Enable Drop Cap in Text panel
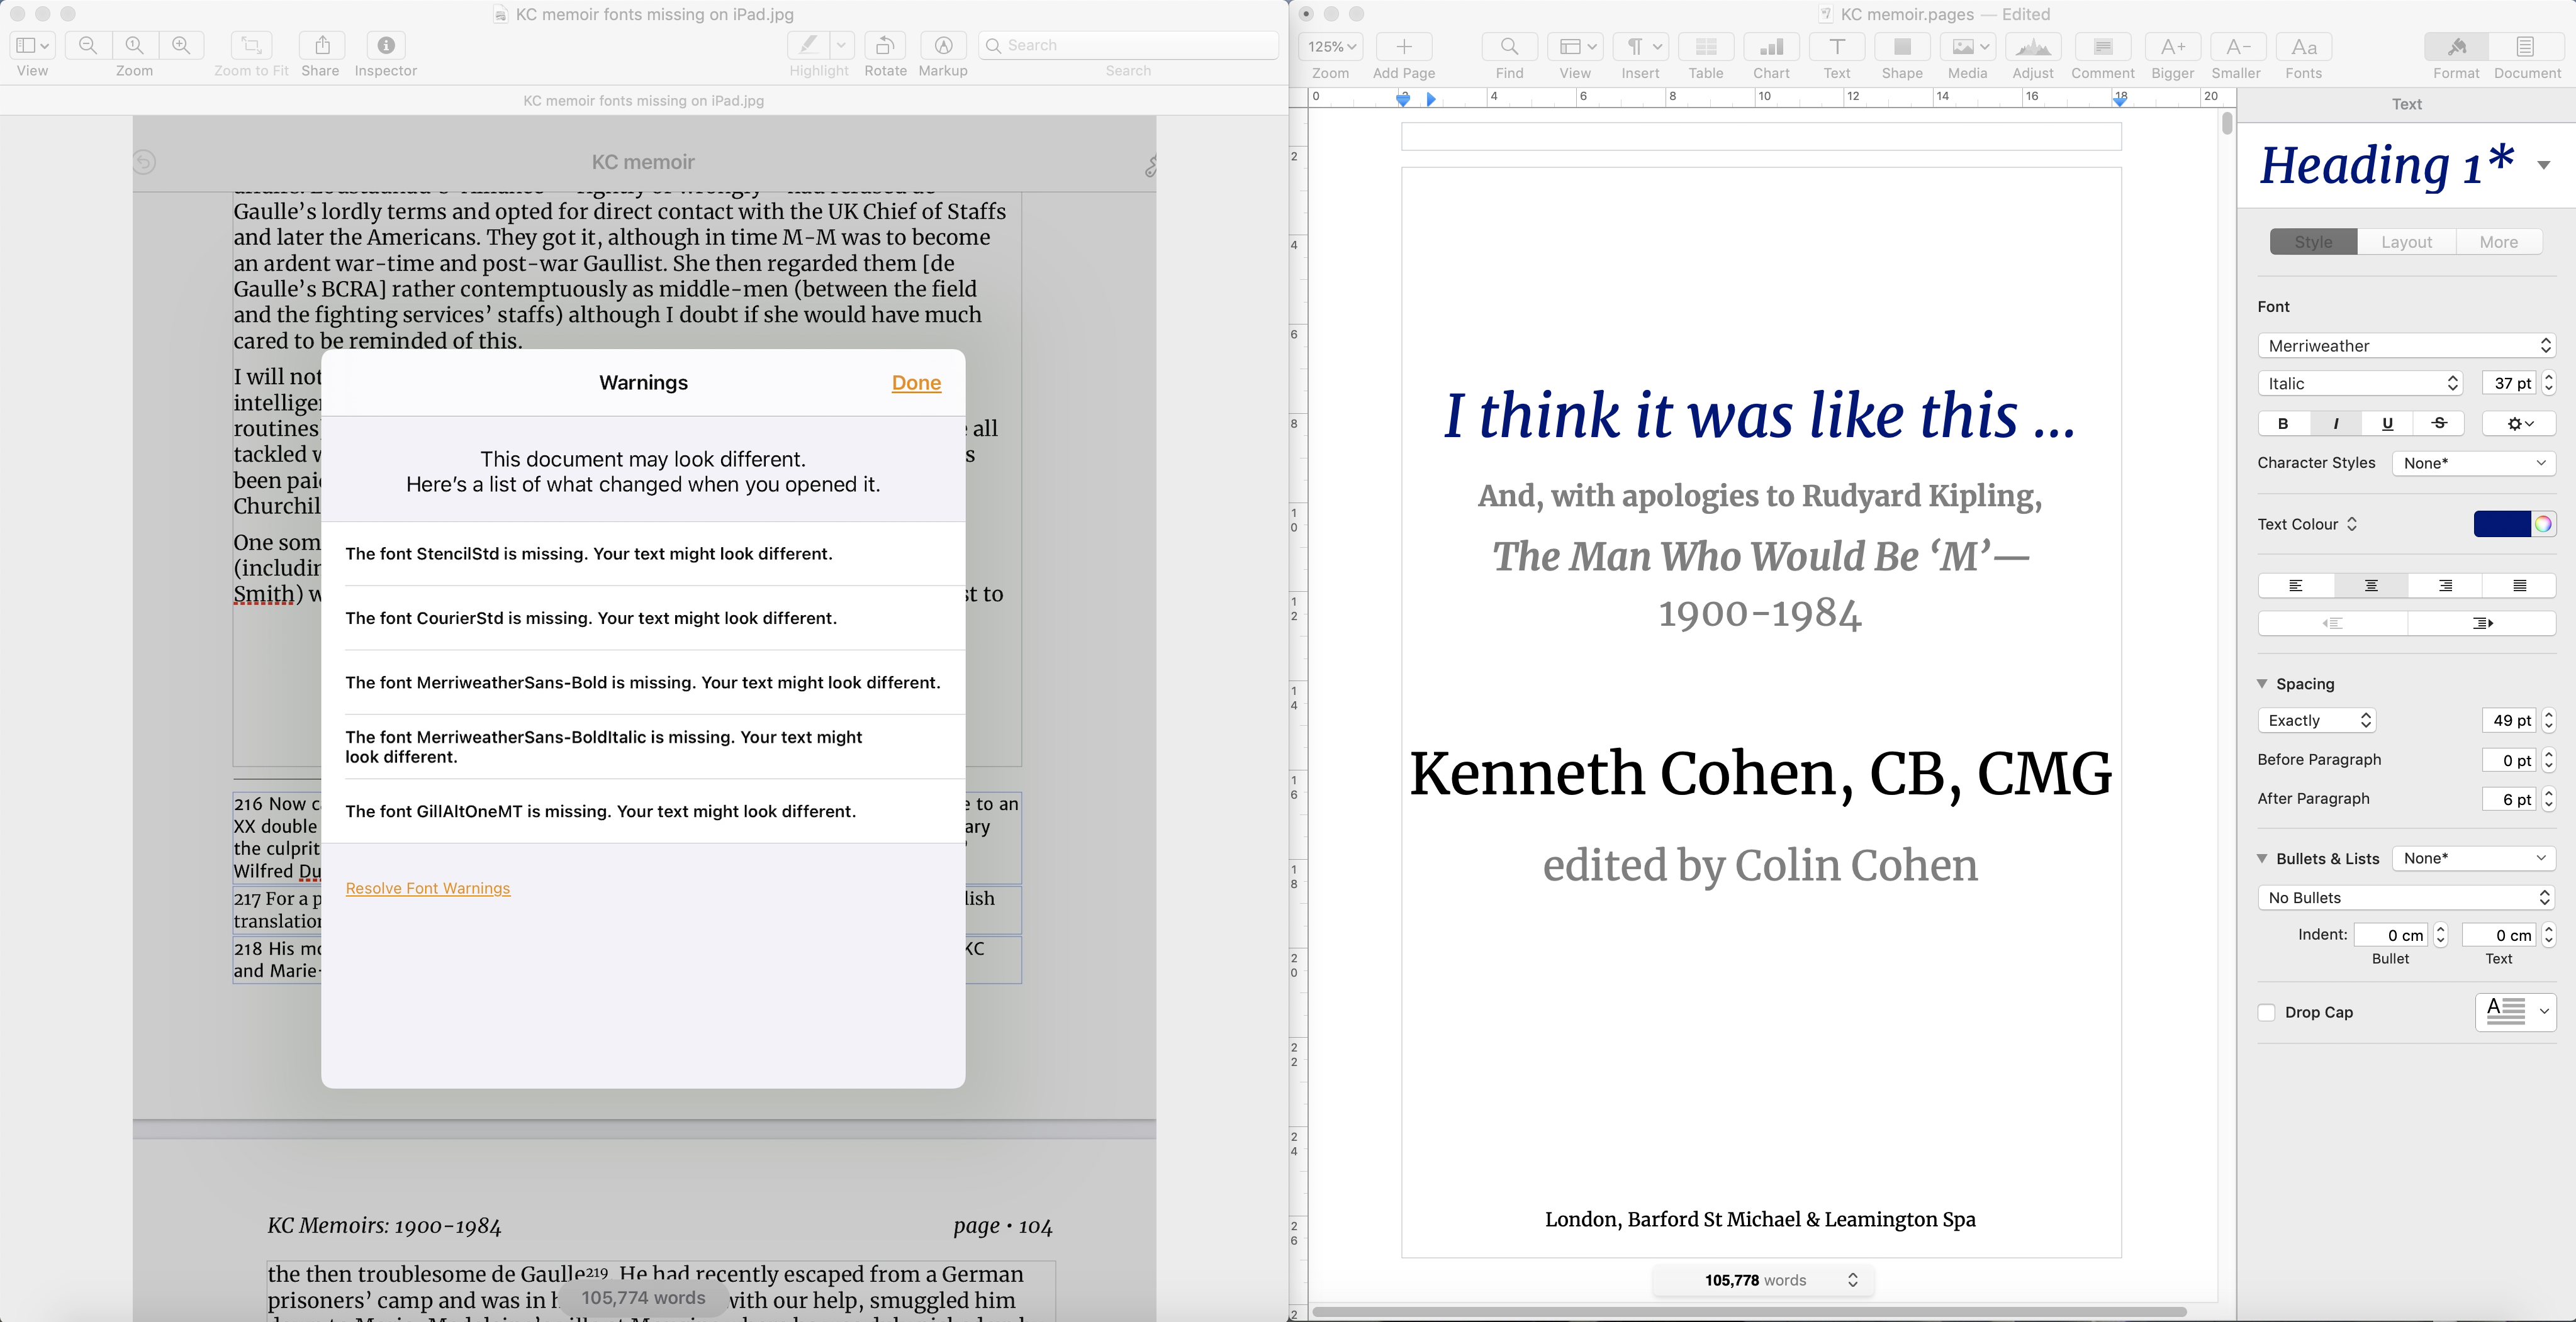 pos(2266,1012)
